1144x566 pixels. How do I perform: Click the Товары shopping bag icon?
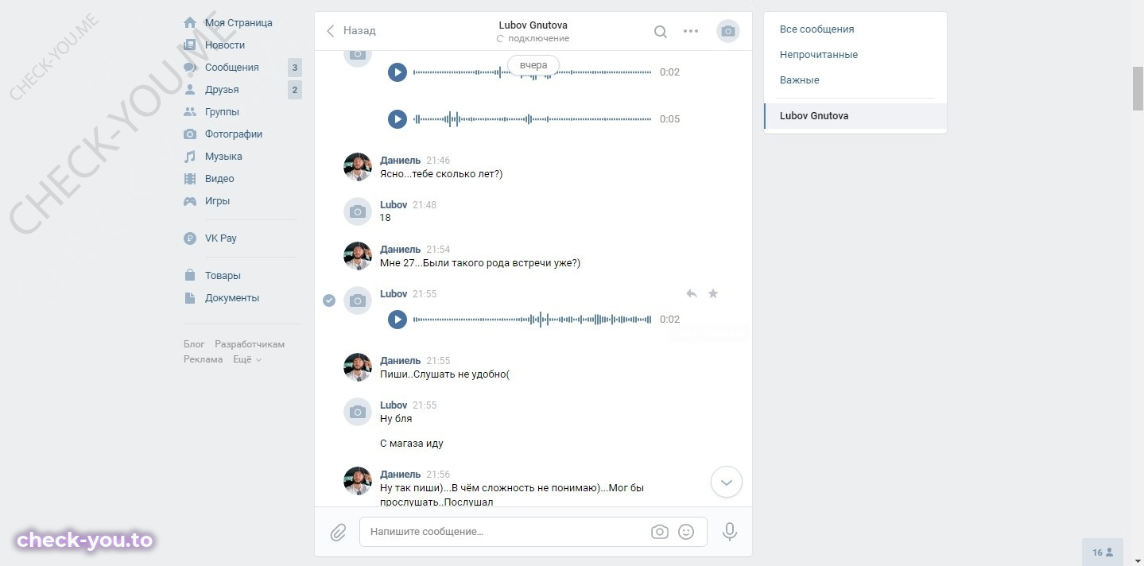click(190, 276)
